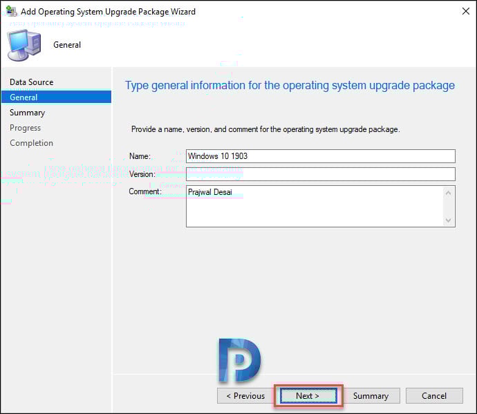Go back with the Previous button
The width and height of the screenshot is (477, 414).
click(246, 395)
